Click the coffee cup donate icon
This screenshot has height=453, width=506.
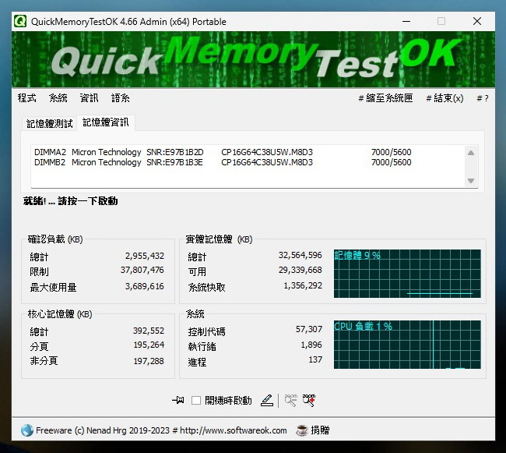(x=302, y=430)
